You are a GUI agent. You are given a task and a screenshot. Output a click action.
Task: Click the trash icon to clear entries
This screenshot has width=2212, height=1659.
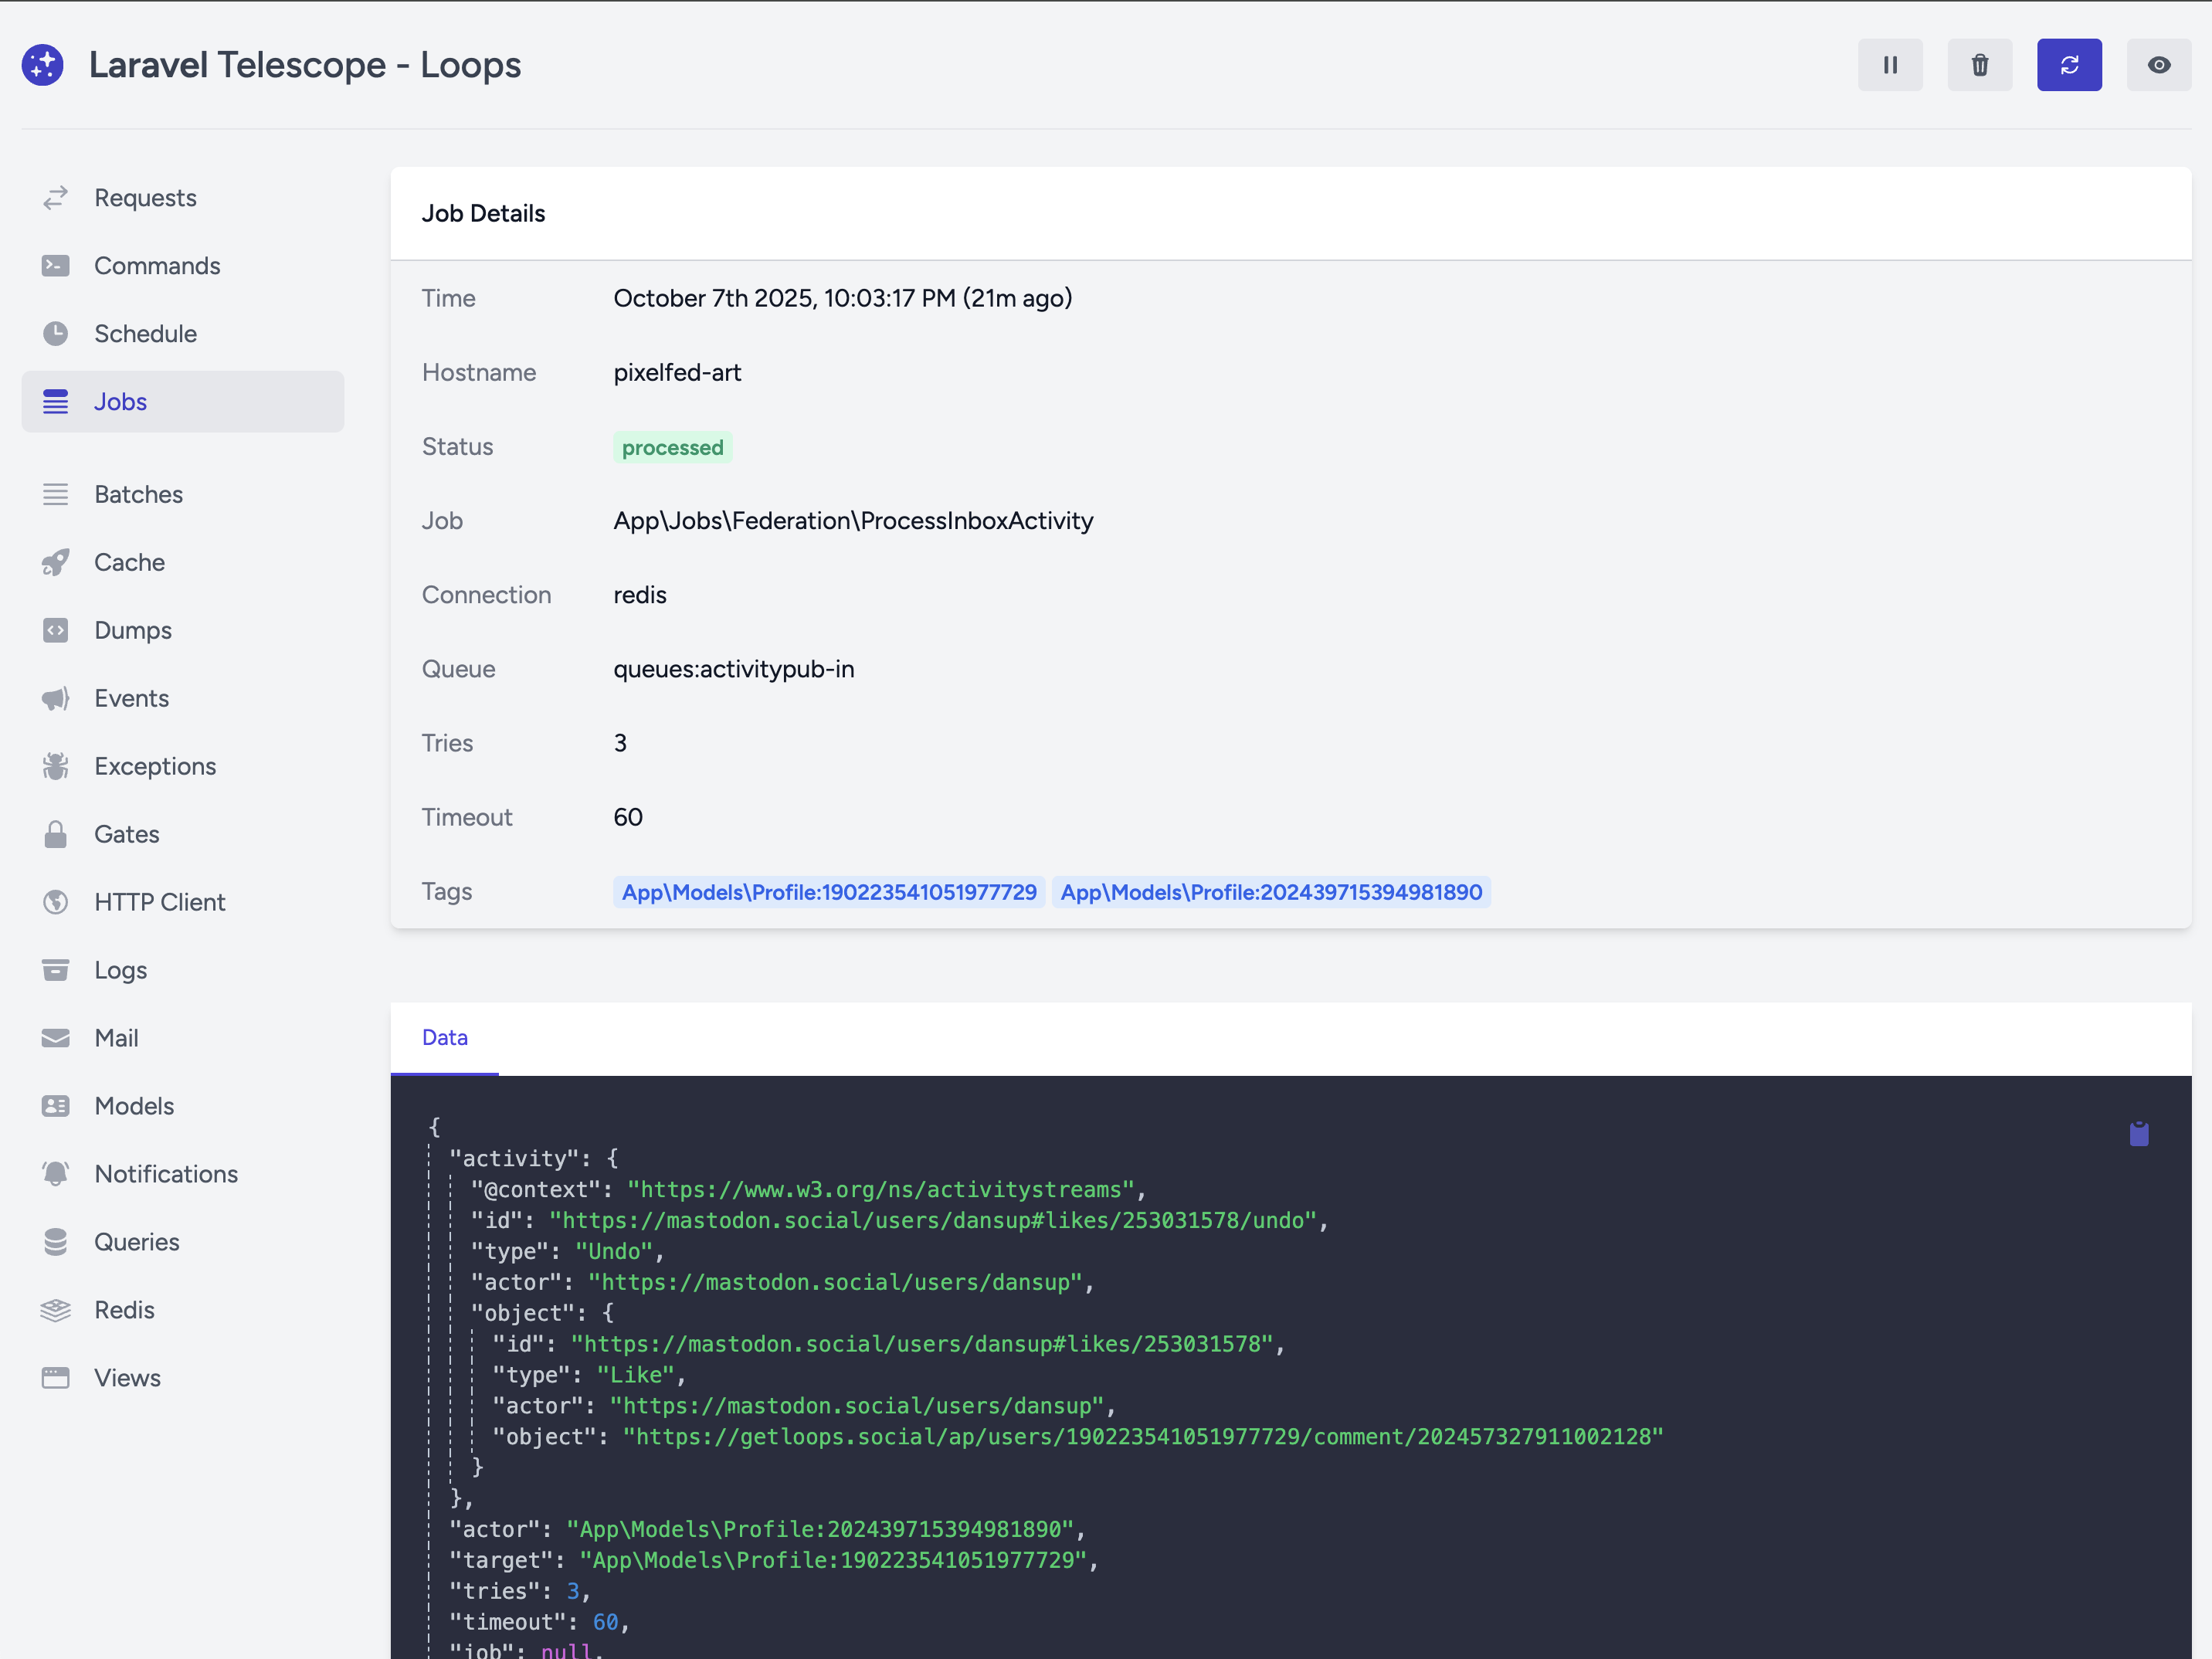pos(1979,65)
